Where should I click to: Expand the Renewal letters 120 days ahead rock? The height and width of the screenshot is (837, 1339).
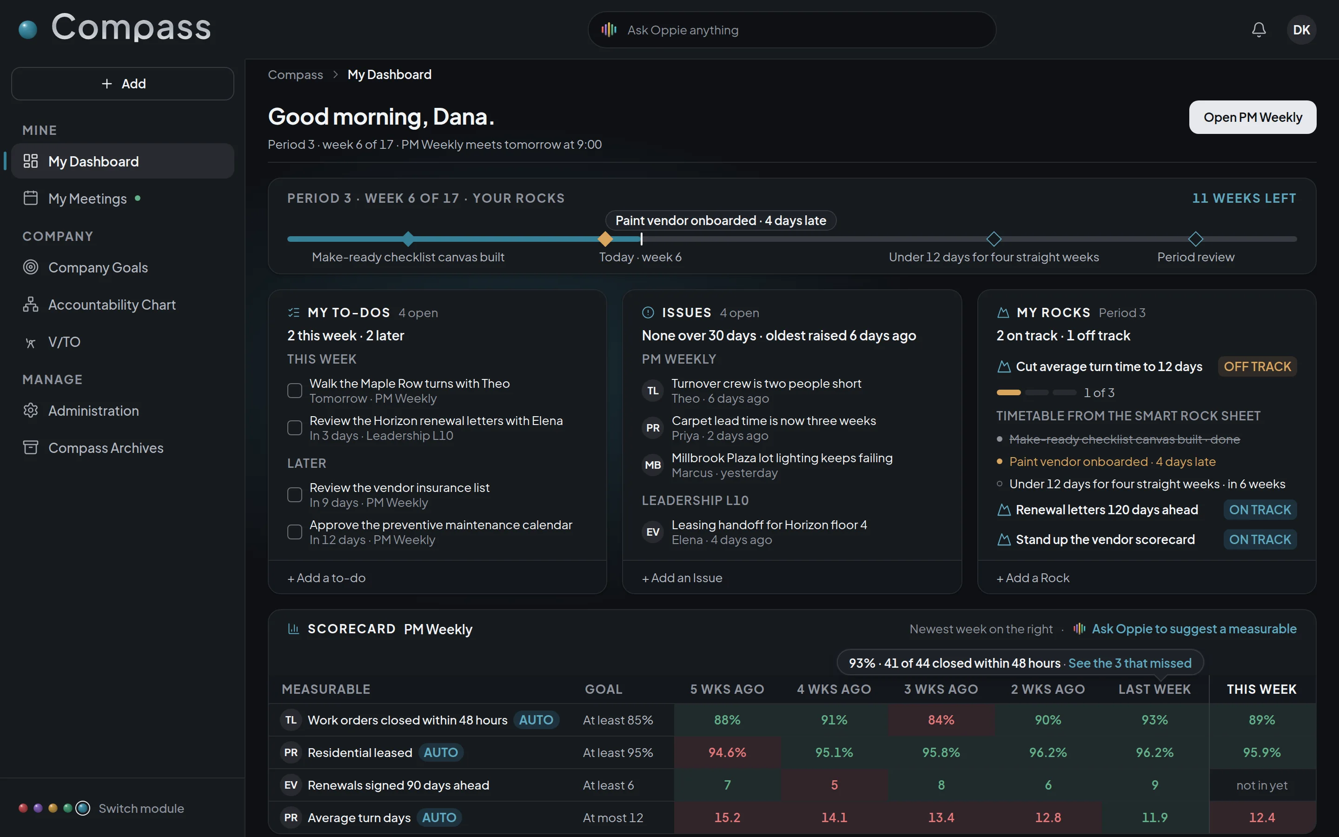coord(1147,510)
